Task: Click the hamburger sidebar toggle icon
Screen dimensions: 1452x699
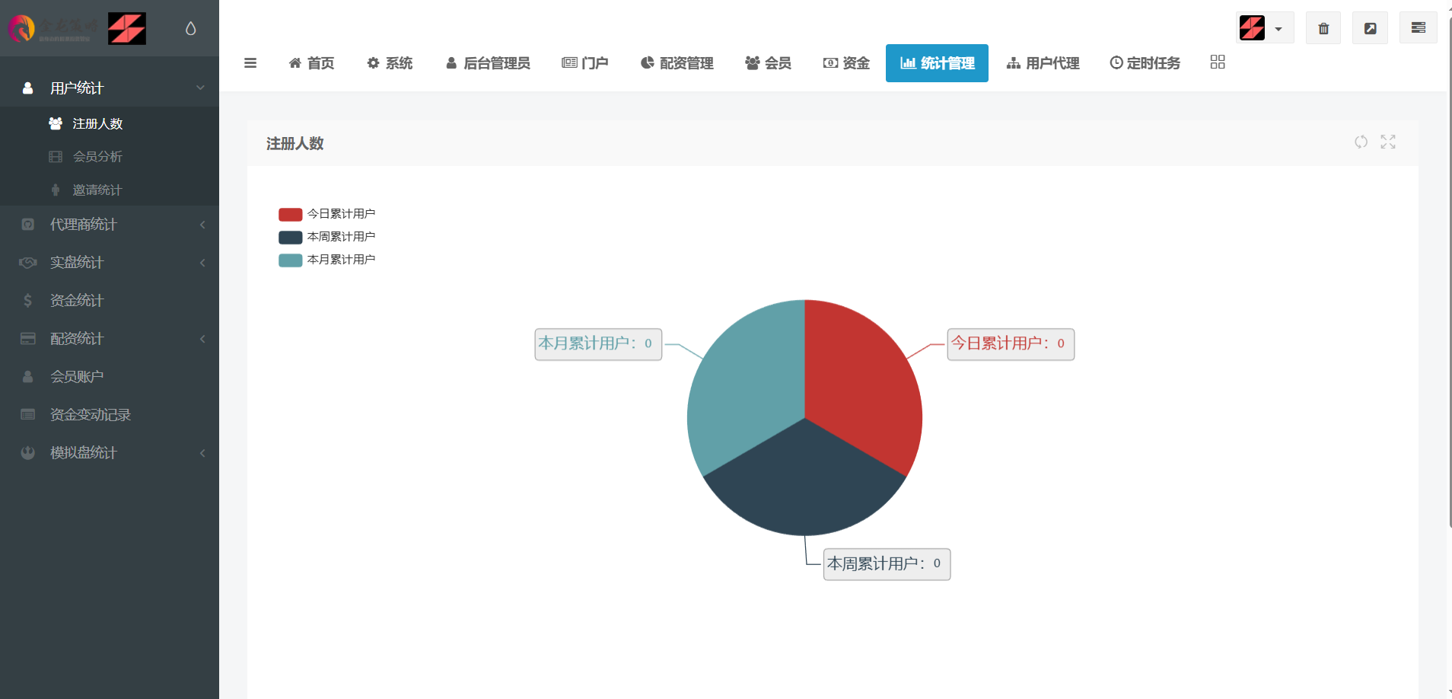Action: coord(250,63)
